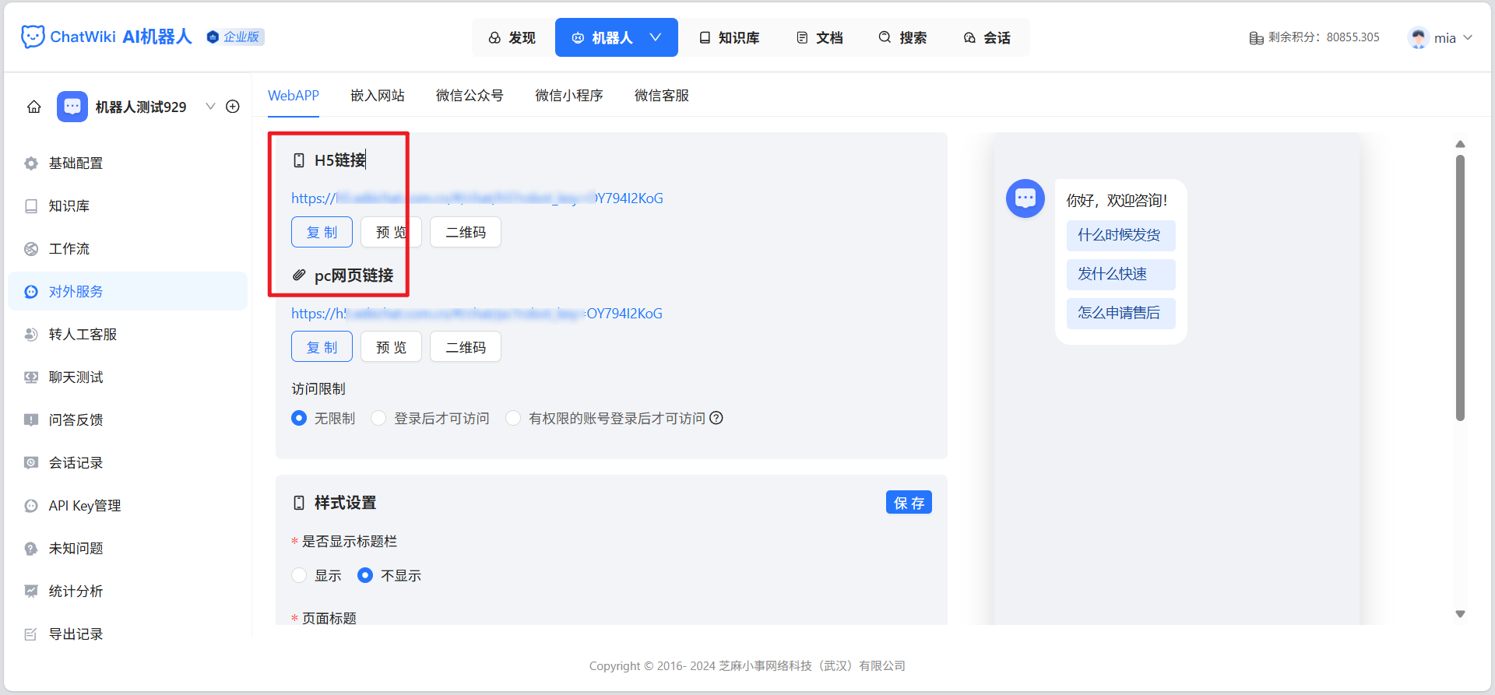This screenshot has height=695, width=1495.
Task: Click the add robot plus icon
Action: [x=233, y=107]
